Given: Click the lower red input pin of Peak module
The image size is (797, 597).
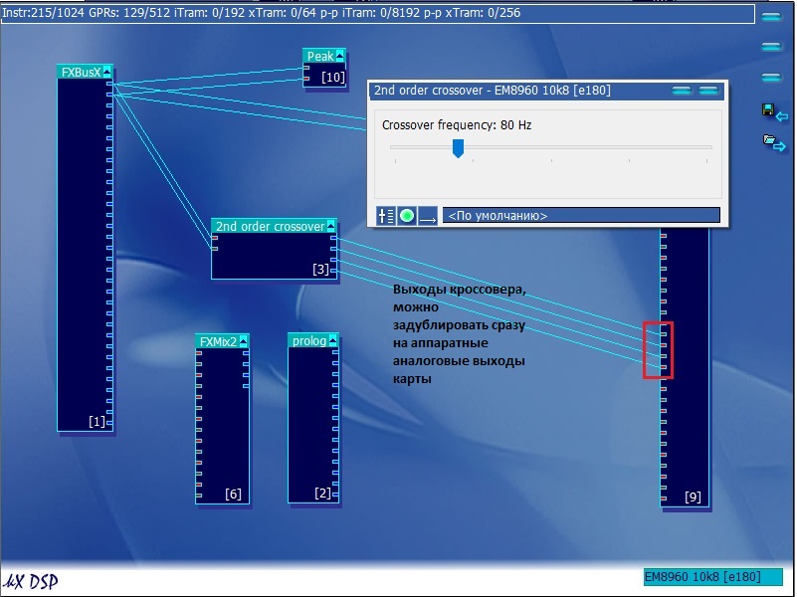Looking at the screenshot, I should (x=306, y=79).
